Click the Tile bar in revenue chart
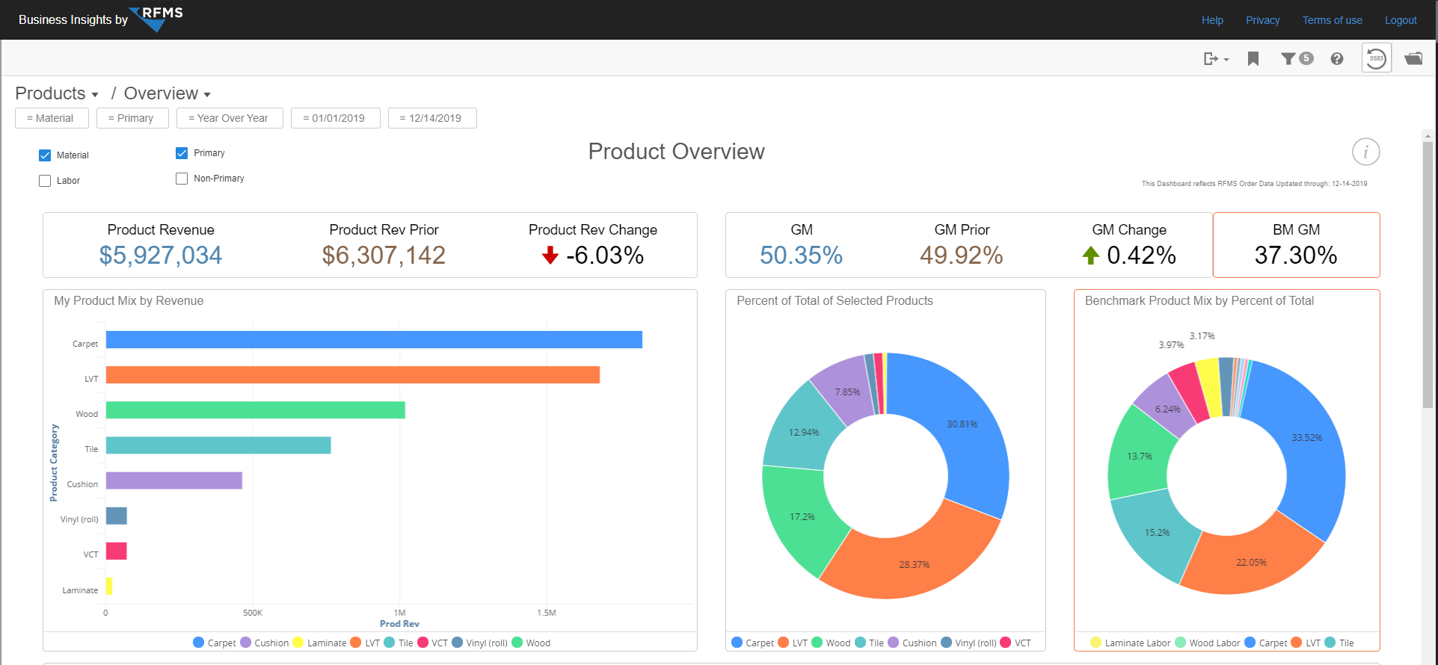Viewport: 1438px width, 665px height. pyautogui.click(x=218, y=445)
